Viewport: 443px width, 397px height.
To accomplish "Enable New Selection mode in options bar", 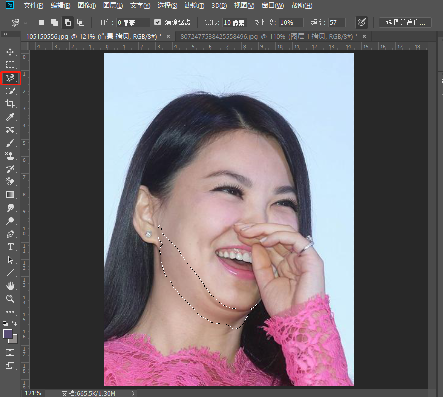I will tap(42, 22).
